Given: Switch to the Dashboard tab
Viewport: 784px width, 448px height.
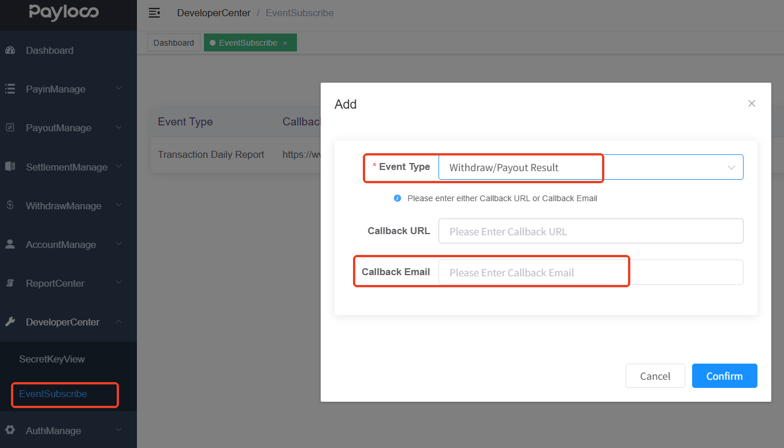Looking at the screenshot, I should (173, 42).
